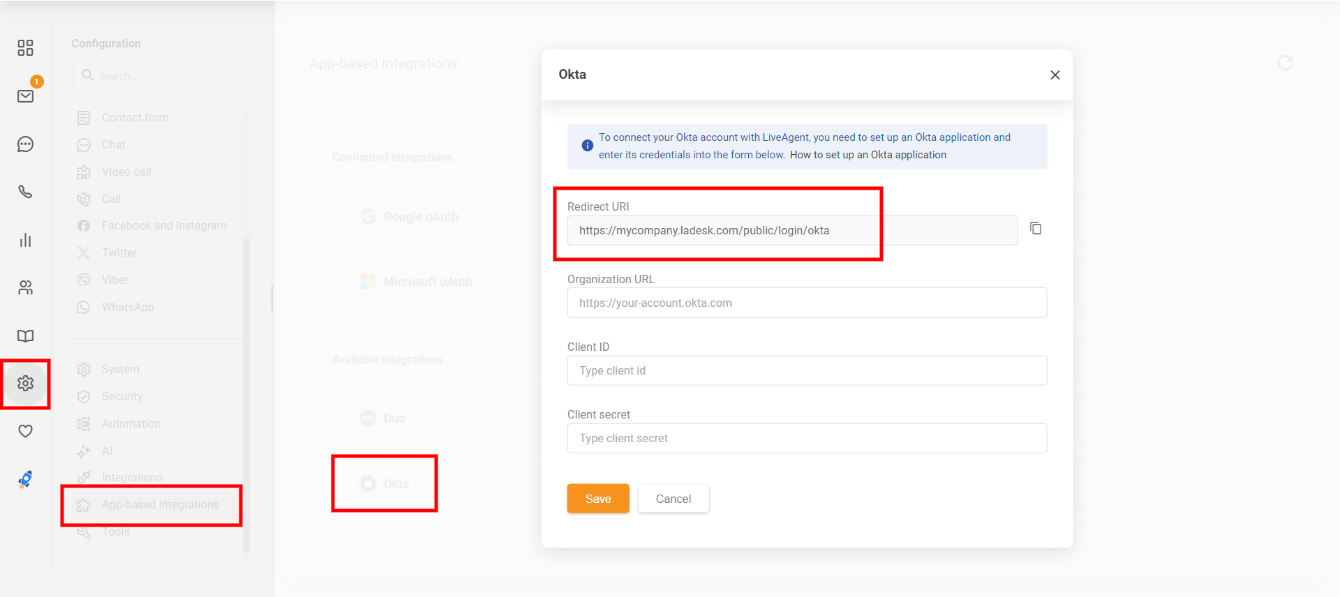This screenshot has height=597, width=1340.
Task: Close the Okta dialog
Action: pos(1055,75)
